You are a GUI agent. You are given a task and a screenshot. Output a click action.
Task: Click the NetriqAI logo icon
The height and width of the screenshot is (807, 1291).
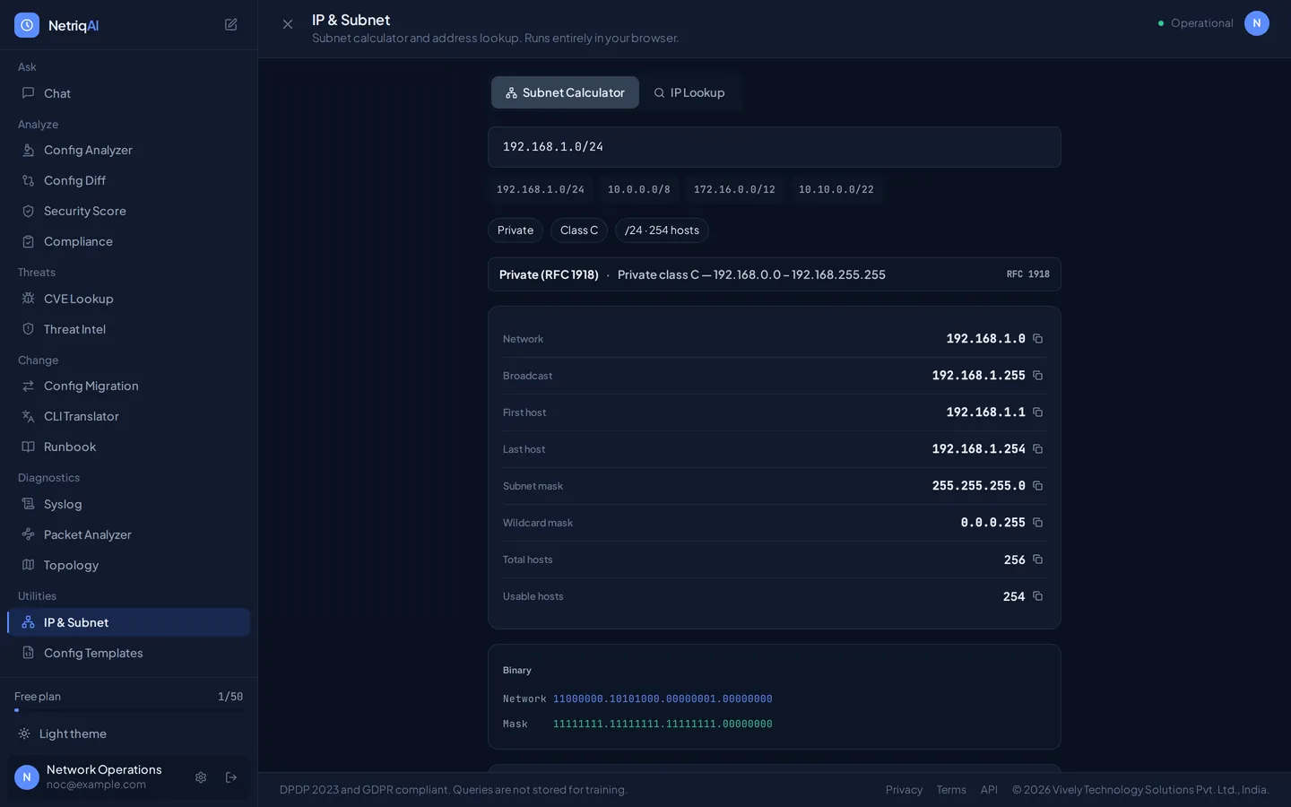[27, 25]
